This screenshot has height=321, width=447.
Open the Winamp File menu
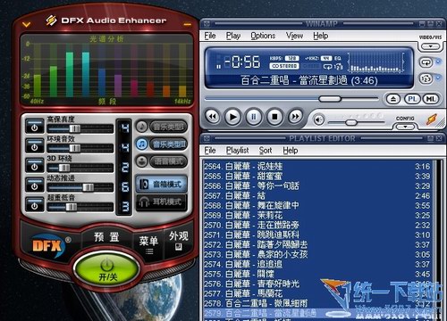click(210, 36)
